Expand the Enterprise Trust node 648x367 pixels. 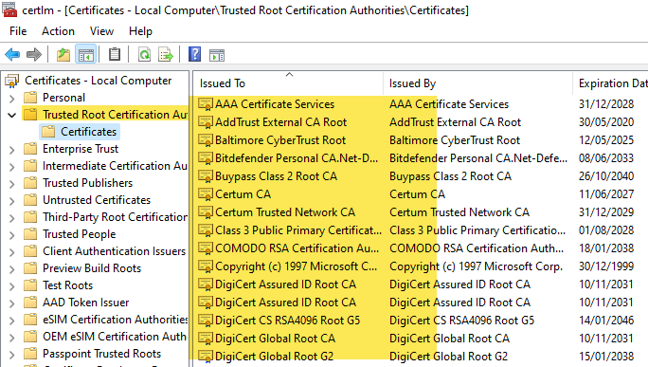tap(12, 150)
